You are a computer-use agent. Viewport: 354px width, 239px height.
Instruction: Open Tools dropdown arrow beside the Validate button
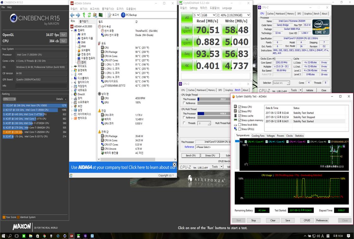tap(301, 90)
